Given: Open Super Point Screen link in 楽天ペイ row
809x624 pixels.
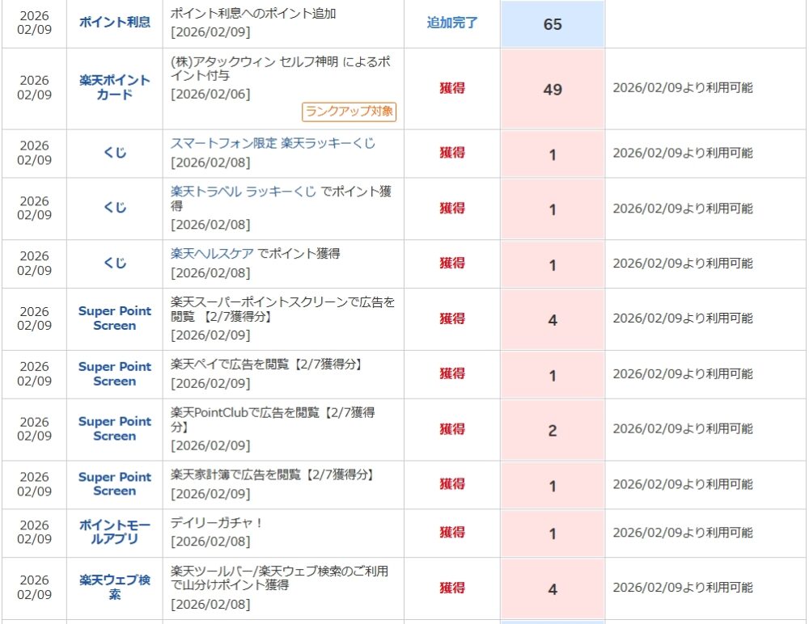Looking at the screenshot, I should (115, 373).
